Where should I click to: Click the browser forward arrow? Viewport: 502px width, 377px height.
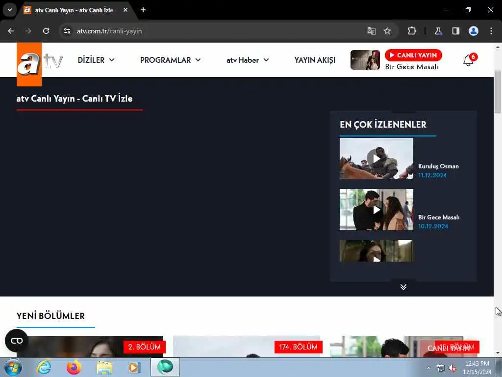(28, 31)
